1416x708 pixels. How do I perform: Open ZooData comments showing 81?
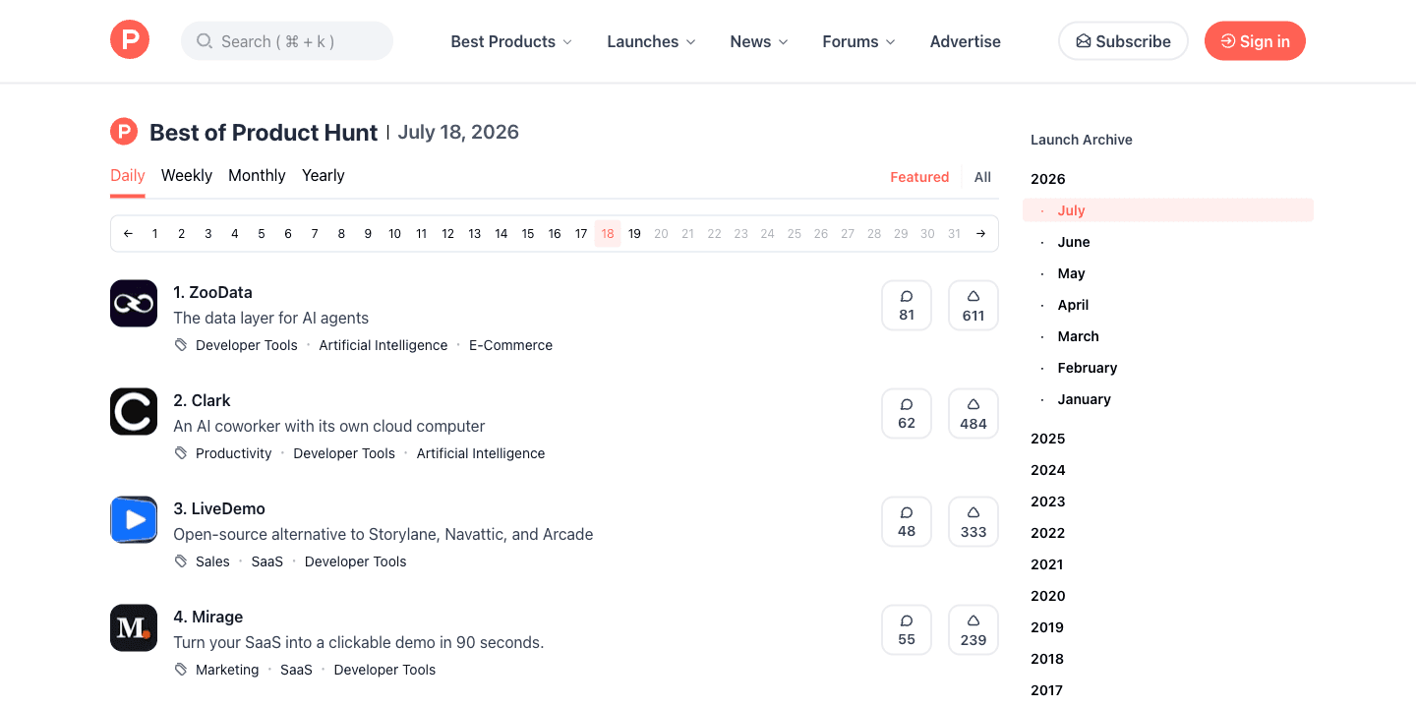tap(907, 305)
